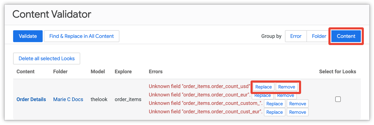Open Find & Replace in All Content
The width and height of the screenshot is (374, 125).
pos(82,36)
